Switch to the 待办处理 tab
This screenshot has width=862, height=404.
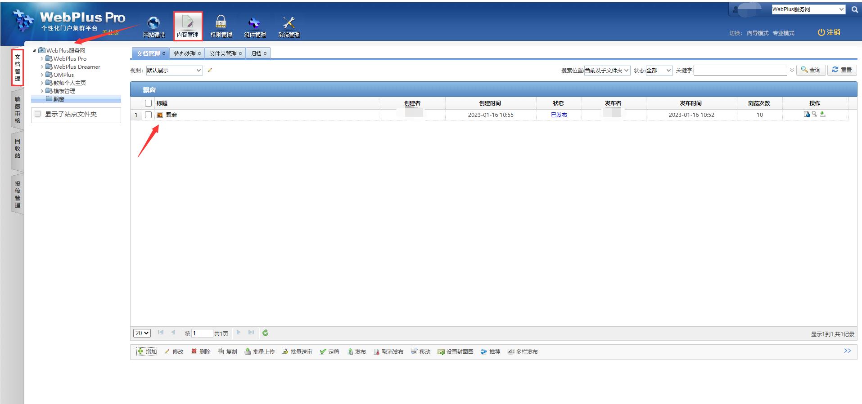point(187,53)
